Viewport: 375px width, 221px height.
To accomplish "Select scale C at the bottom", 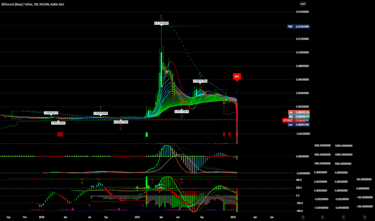I will (x=344, y=217).
